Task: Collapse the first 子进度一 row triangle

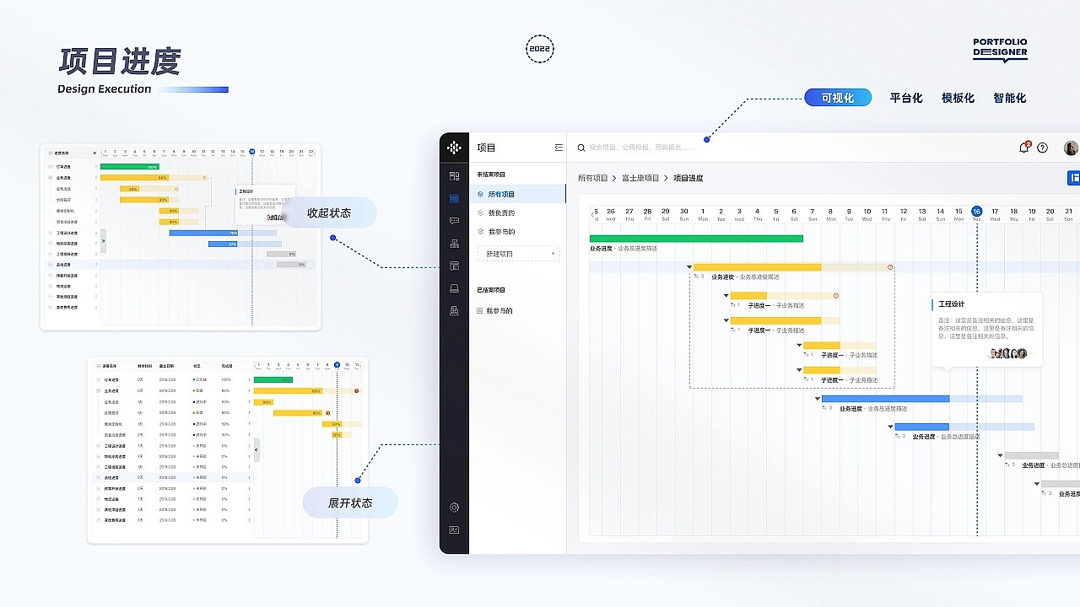Action: (726, 296)
